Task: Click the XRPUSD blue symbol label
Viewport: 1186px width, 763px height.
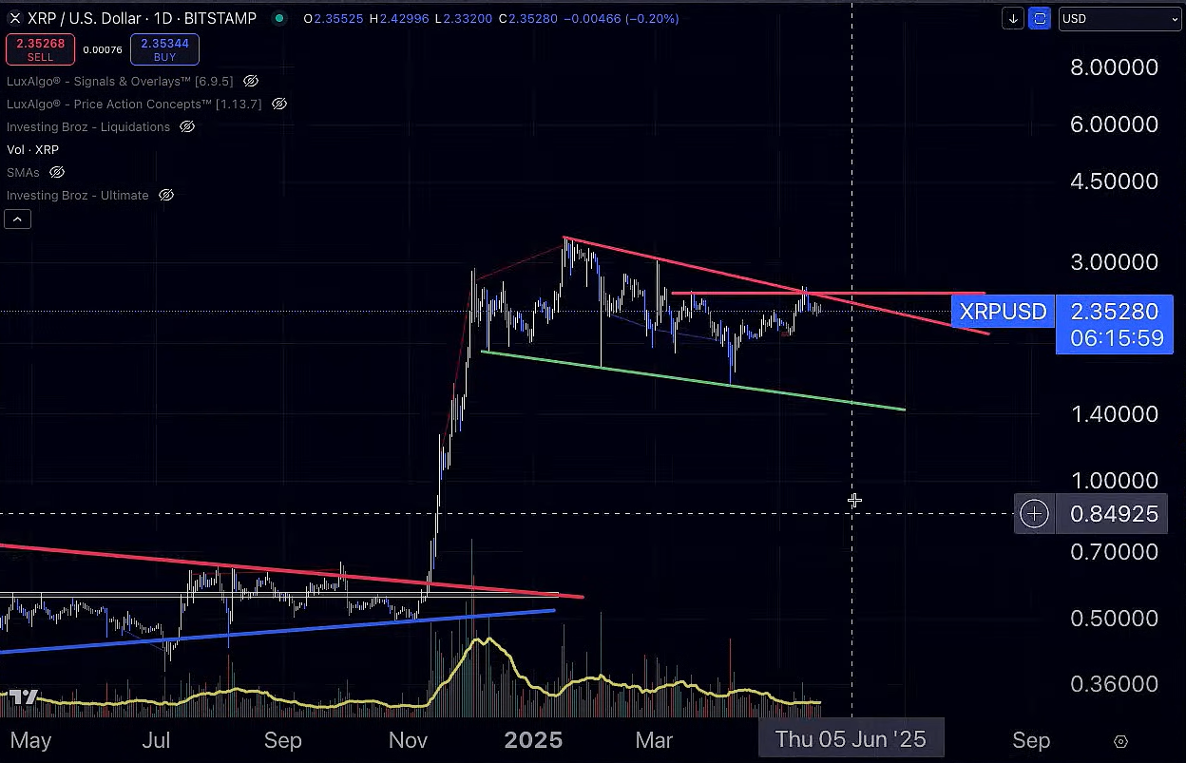Action: tap(1003, 312)
